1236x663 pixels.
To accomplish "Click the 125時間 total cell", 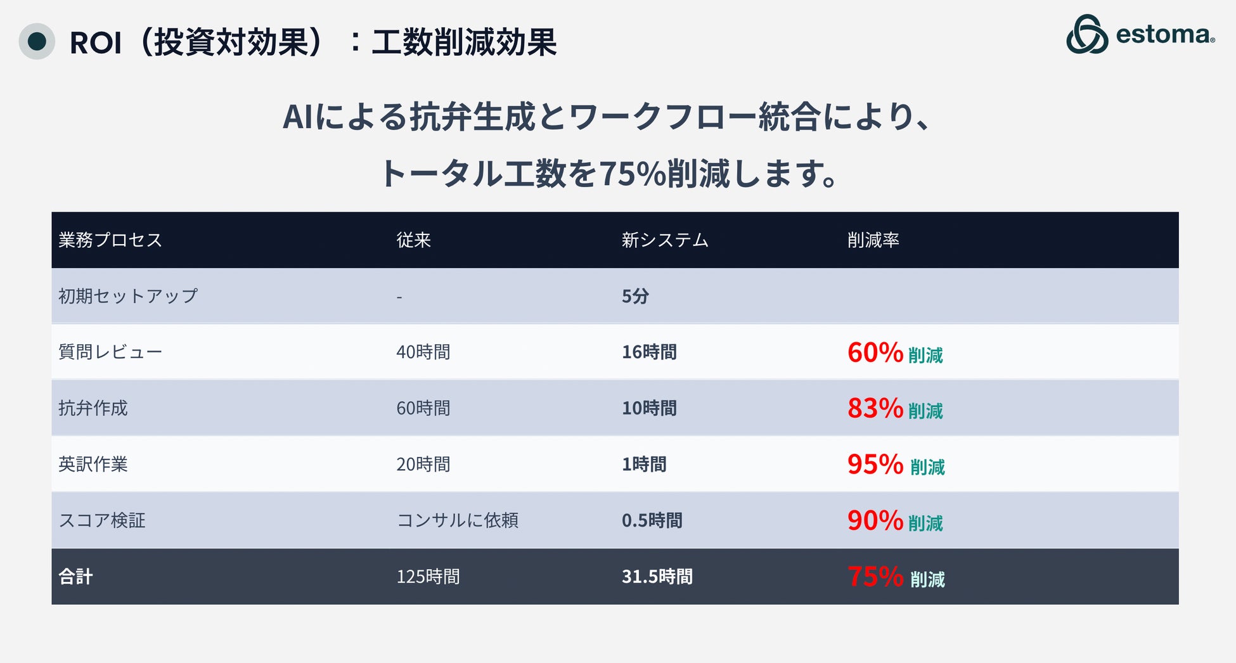I will point(428,577).
